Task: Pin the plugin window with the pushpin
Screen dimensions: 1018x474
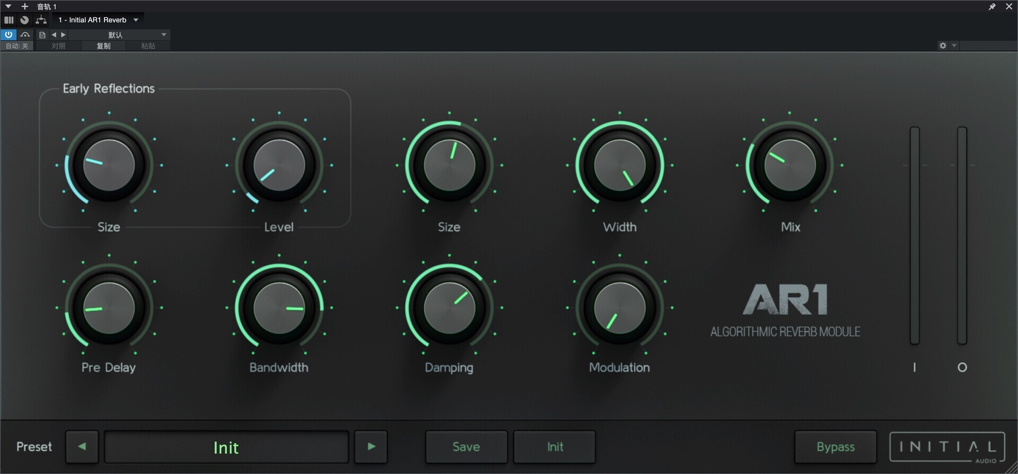Action: click(991, 6)
